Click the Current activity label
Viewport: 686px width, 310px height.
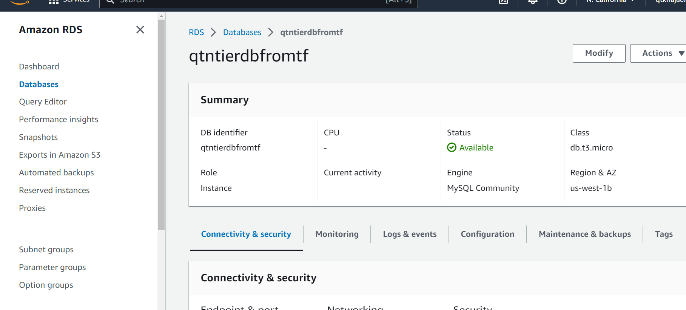pyautogui.click(x=352, y=173)
